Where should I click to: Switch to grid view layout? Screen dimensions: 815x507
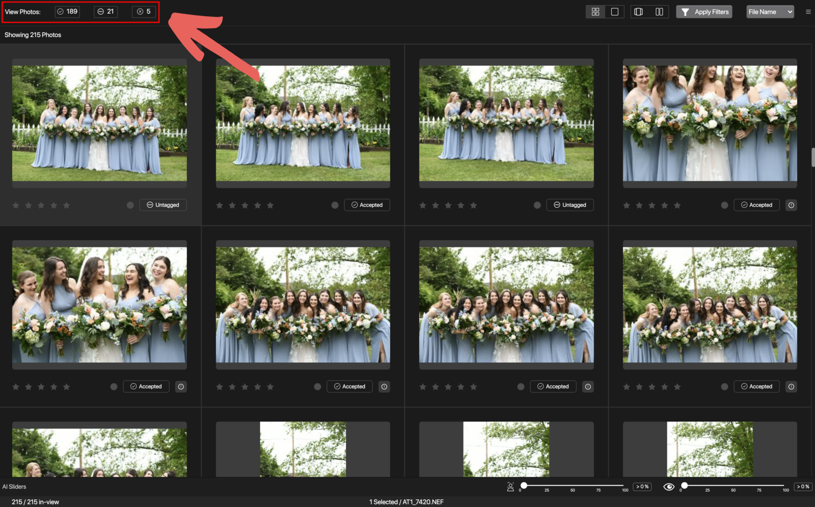tap(595, 11)
